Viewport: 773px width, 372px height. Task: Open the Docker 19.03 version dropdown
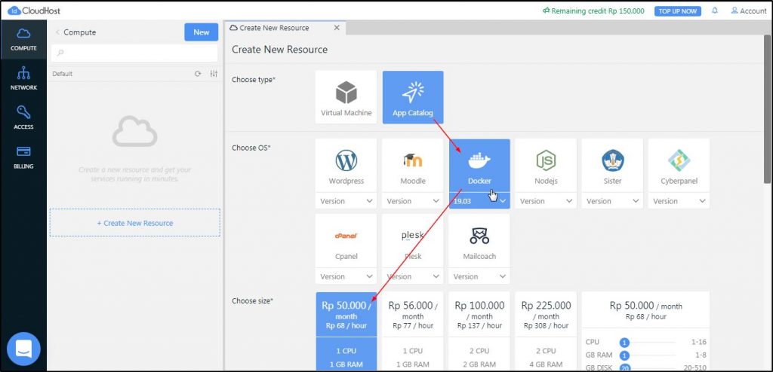(479, 201)
